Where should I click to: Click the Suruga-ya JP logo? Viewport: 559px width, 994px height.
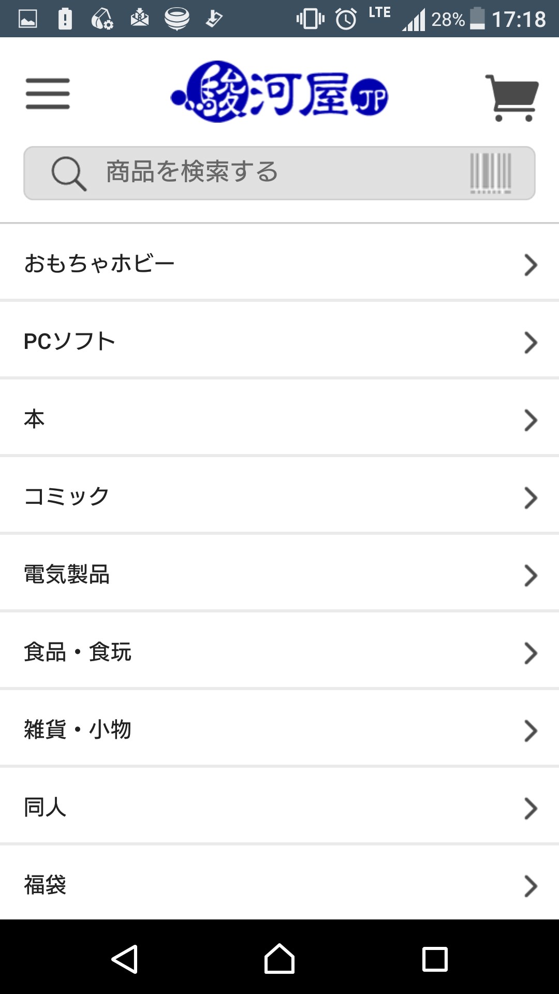click(279, 92)
